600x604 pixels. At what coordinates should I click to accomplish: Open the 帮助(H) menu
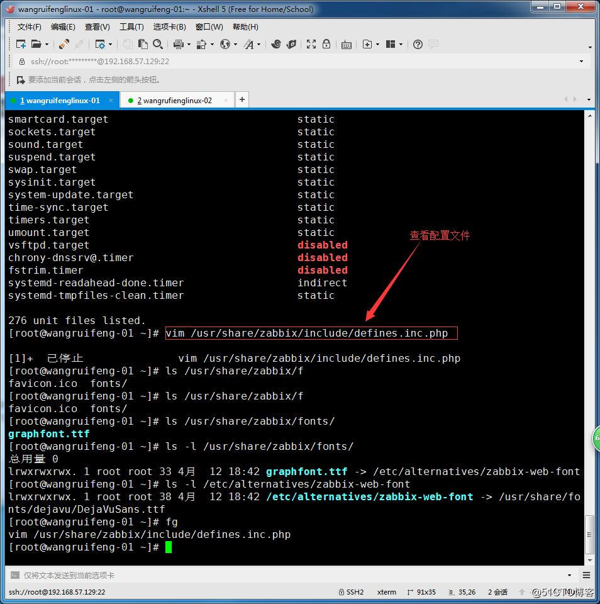click(245, 27)
